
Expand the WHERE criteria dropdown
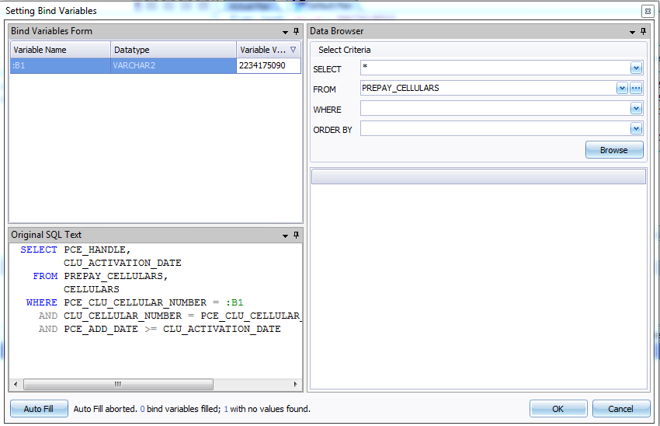636,108
